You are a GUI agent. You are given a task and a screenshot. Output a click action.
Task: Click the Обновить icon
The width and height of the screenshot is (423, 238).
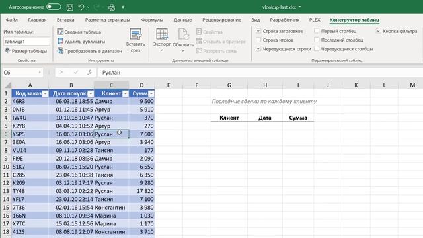pyautogui.click(x=183, y=34)
